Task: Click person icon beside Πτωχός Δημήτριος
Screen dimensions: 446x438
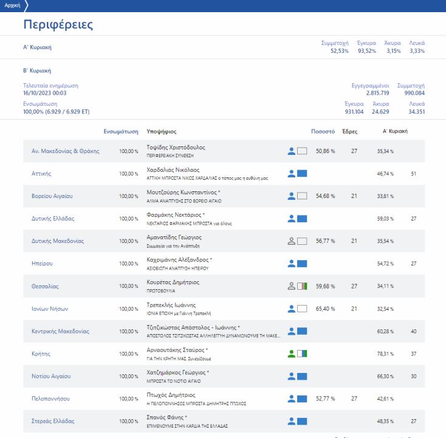Action: [x=291, y=399]
